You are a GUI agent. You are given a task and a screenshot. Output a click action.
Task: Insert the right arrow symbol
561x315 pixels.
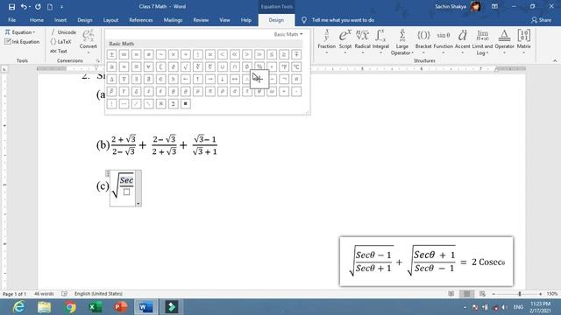click(210, 79)
